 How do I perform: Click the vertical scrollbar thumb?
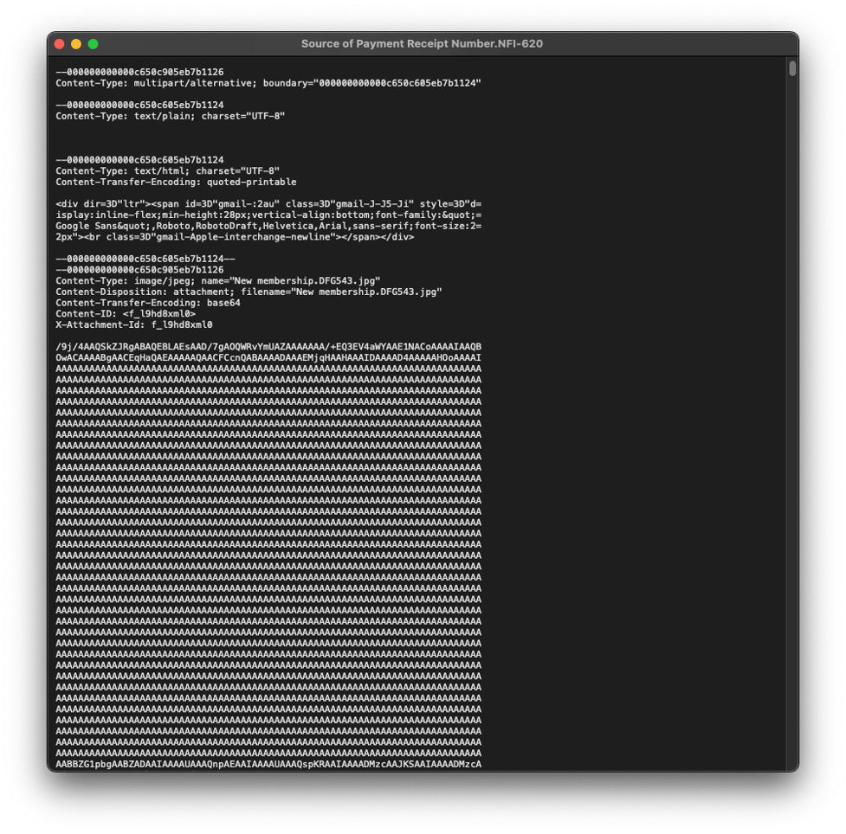coord(792,68)
